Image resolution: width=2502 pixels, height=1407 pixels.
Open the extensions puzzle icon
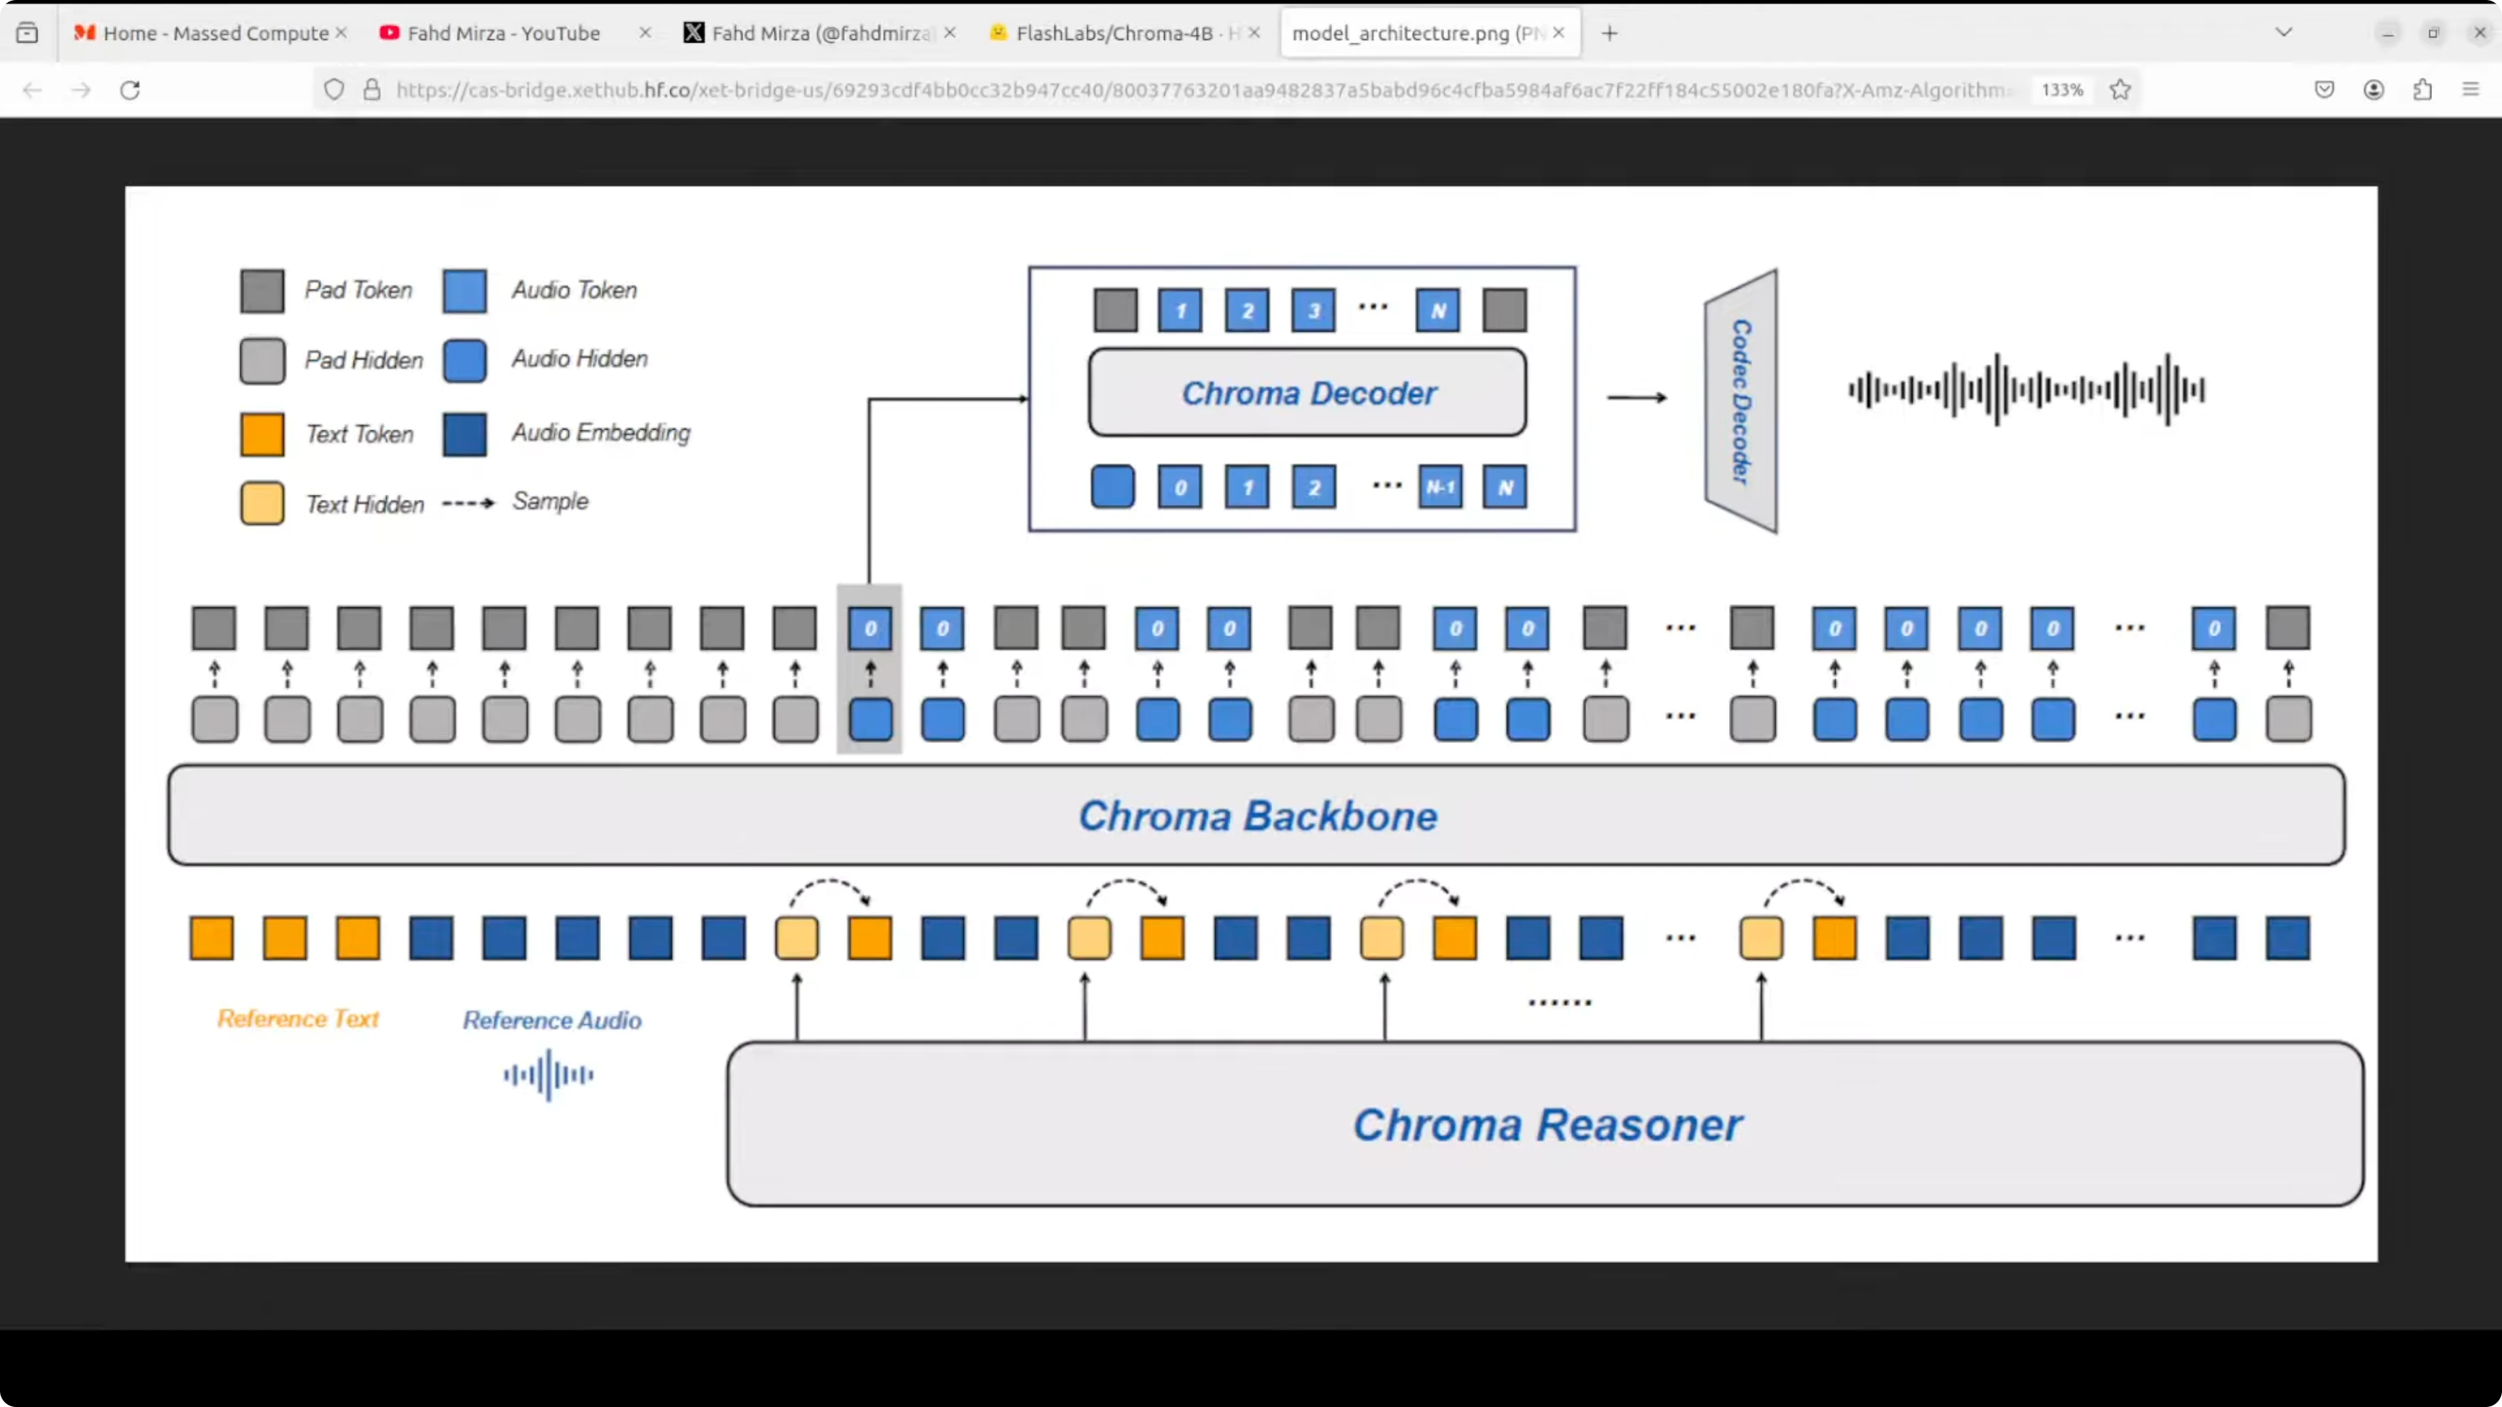pos(2422,90)
